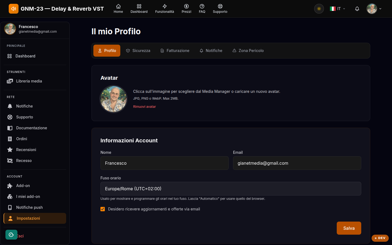Click the Salva button
The width and height of the screenshot is (392, 245).
point(349,228)
